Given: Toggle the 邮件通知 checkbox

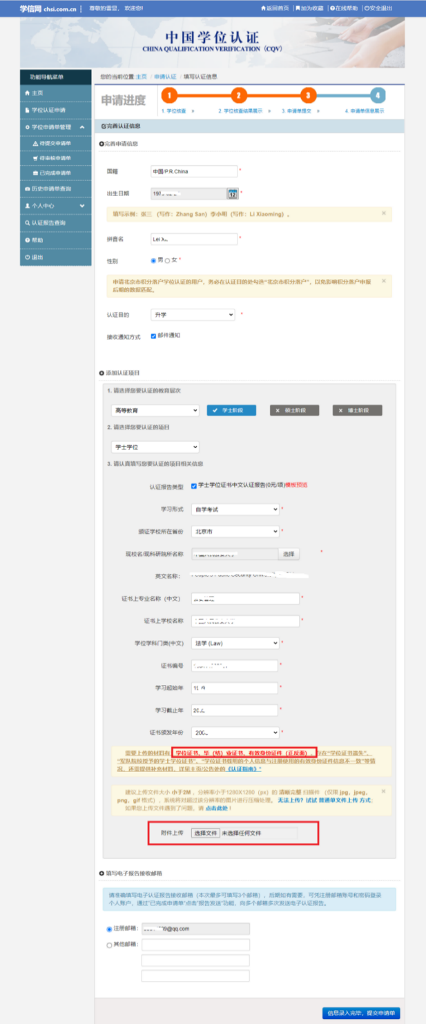Looking at the screenshot, I should coord(153,336).
